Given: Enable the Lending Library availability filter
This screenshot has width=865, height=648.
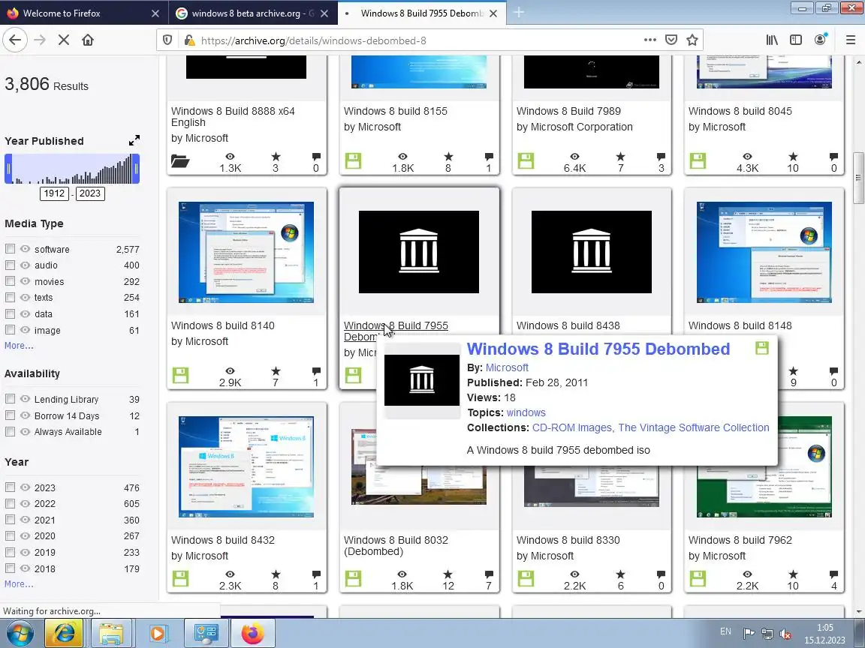Looking at the screenshot, I should (10, 399).
